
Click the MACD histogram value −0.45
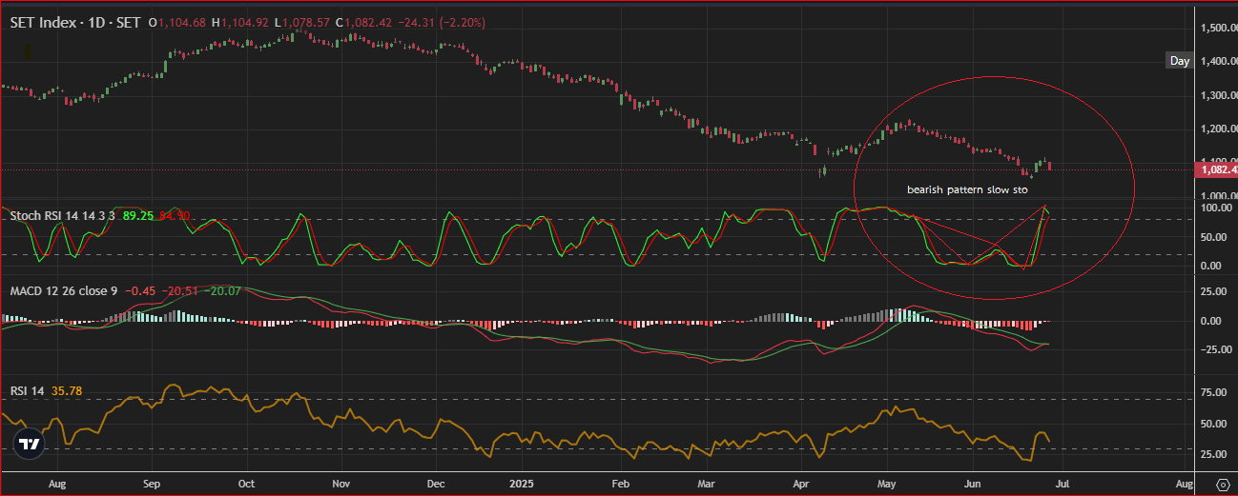(x=141, y=290)
